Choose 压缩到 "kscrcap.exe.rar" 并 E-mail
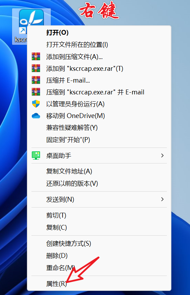Screen dimensions: 190x295 [95, 92]
